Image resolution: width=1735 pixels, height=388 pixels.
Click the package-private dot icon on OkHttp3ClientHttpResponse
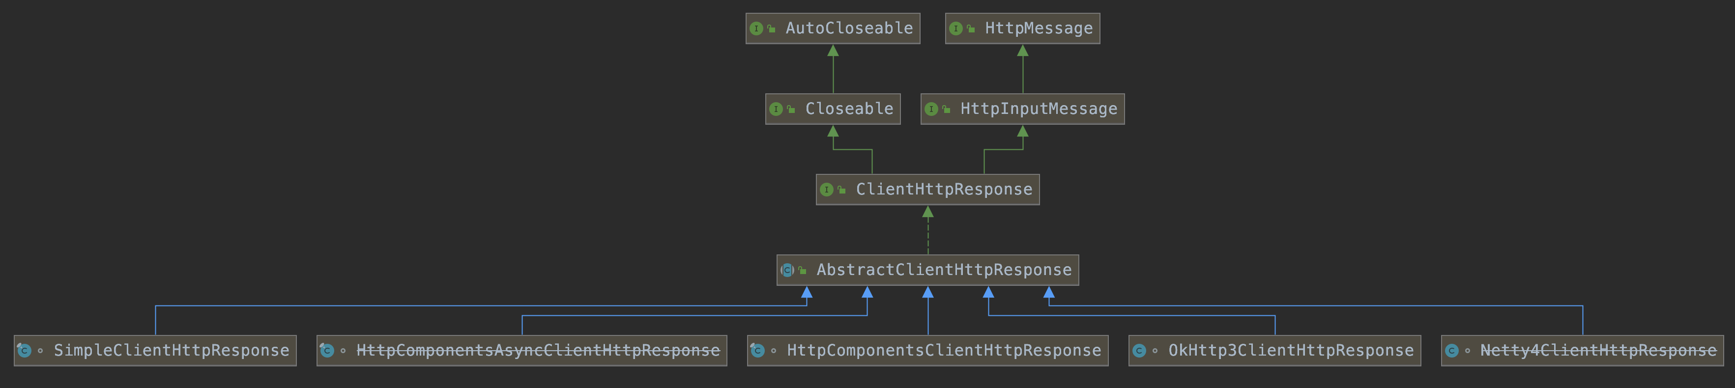click(1155, 351)
